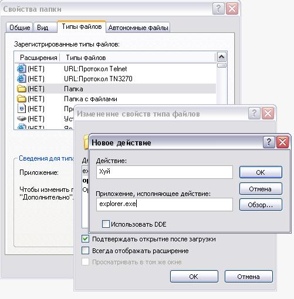Click the explorer.exe application input field
Screen dimensions: 294x299
pyautogui.click(x=164, y=204)
